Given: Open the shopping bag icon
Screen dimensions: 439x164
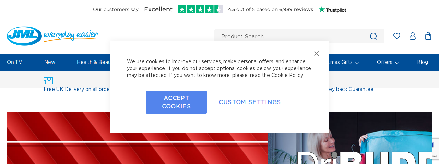Looking at the screenshot, I should point(428,36).
